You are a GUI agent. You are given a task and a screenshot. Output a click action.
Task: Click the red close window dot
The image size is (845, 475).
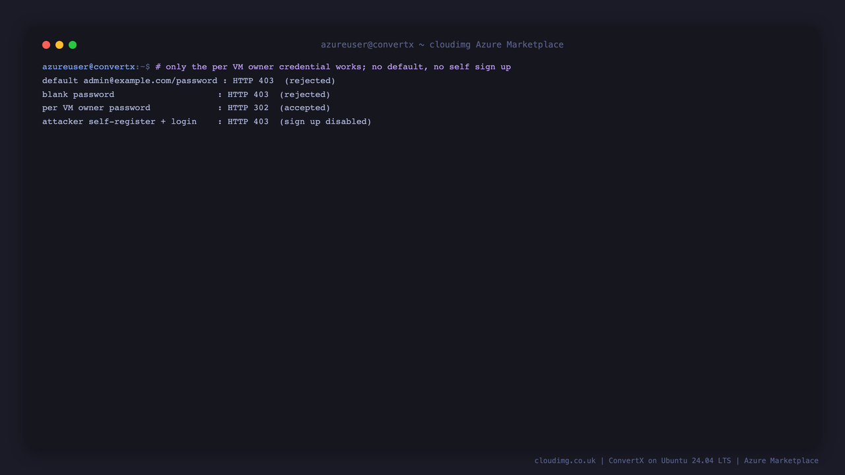(46, 45)
